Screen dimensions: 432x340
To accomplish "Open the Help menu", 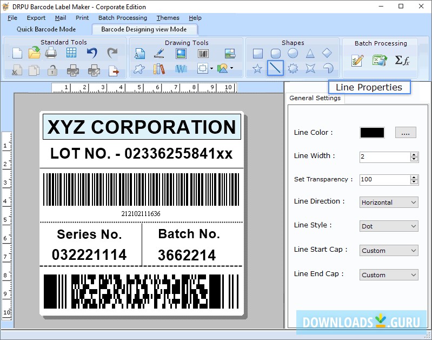I will point(195,18).
